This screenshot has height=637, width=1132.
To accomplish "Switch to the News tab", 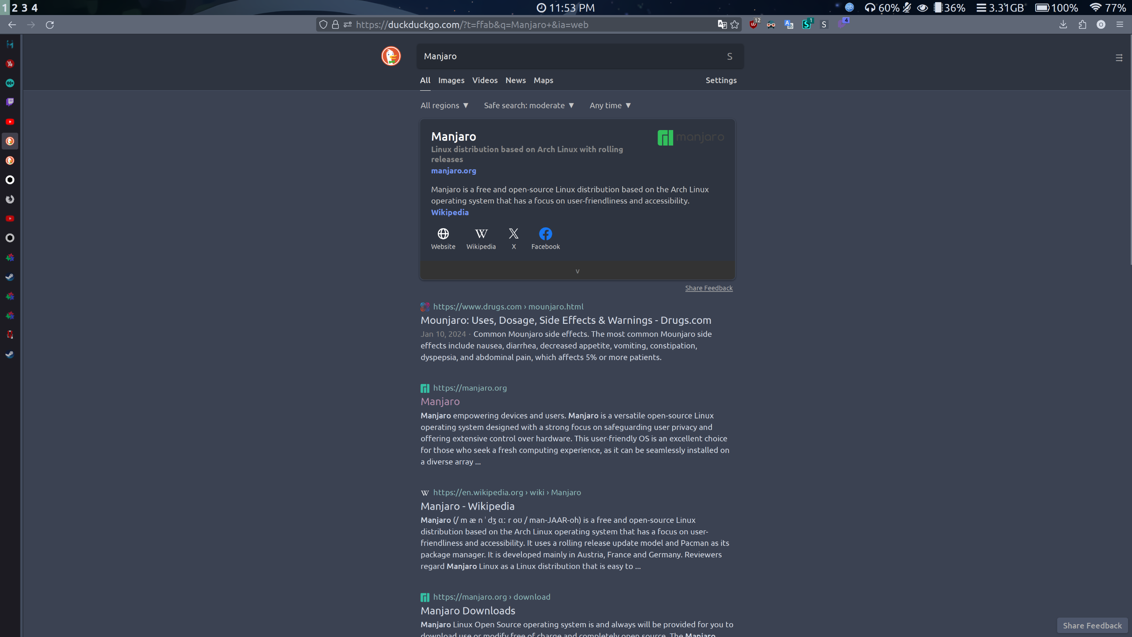I will [x=516, y=80].
